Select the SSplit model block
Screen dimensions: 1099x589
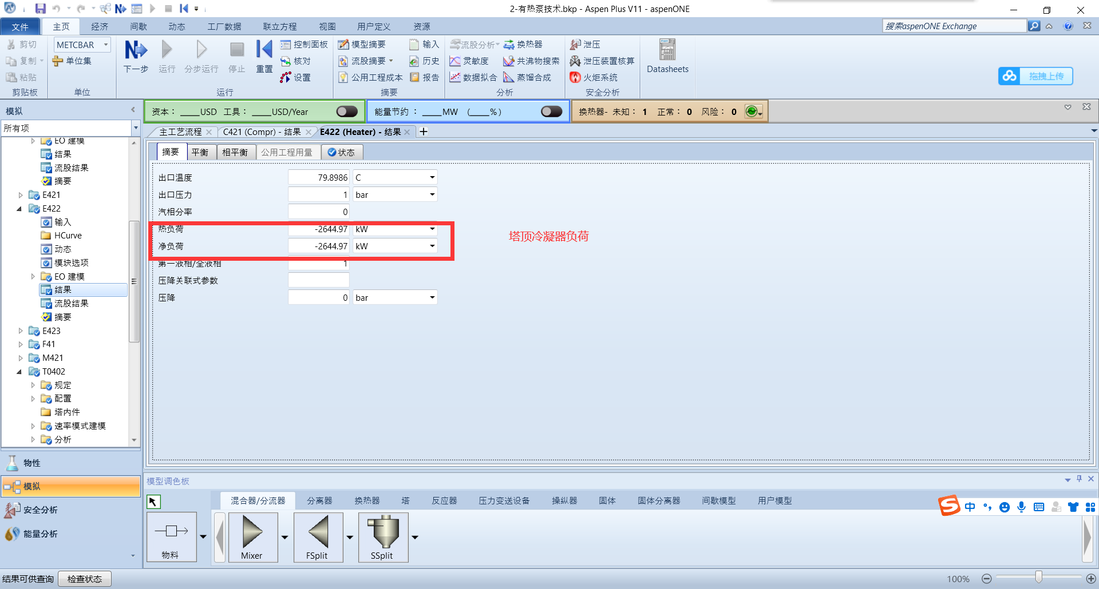coord(383,537)
